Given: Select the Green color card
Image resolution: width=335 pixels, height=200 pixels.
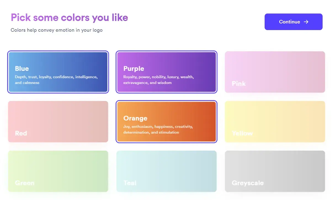Looking at the screenshot, I should (x=58, y=171).
